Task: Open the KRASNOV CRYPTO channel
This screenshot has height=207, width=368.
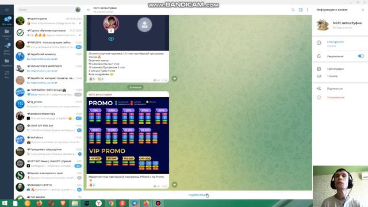Action: [x=48, y=187]
